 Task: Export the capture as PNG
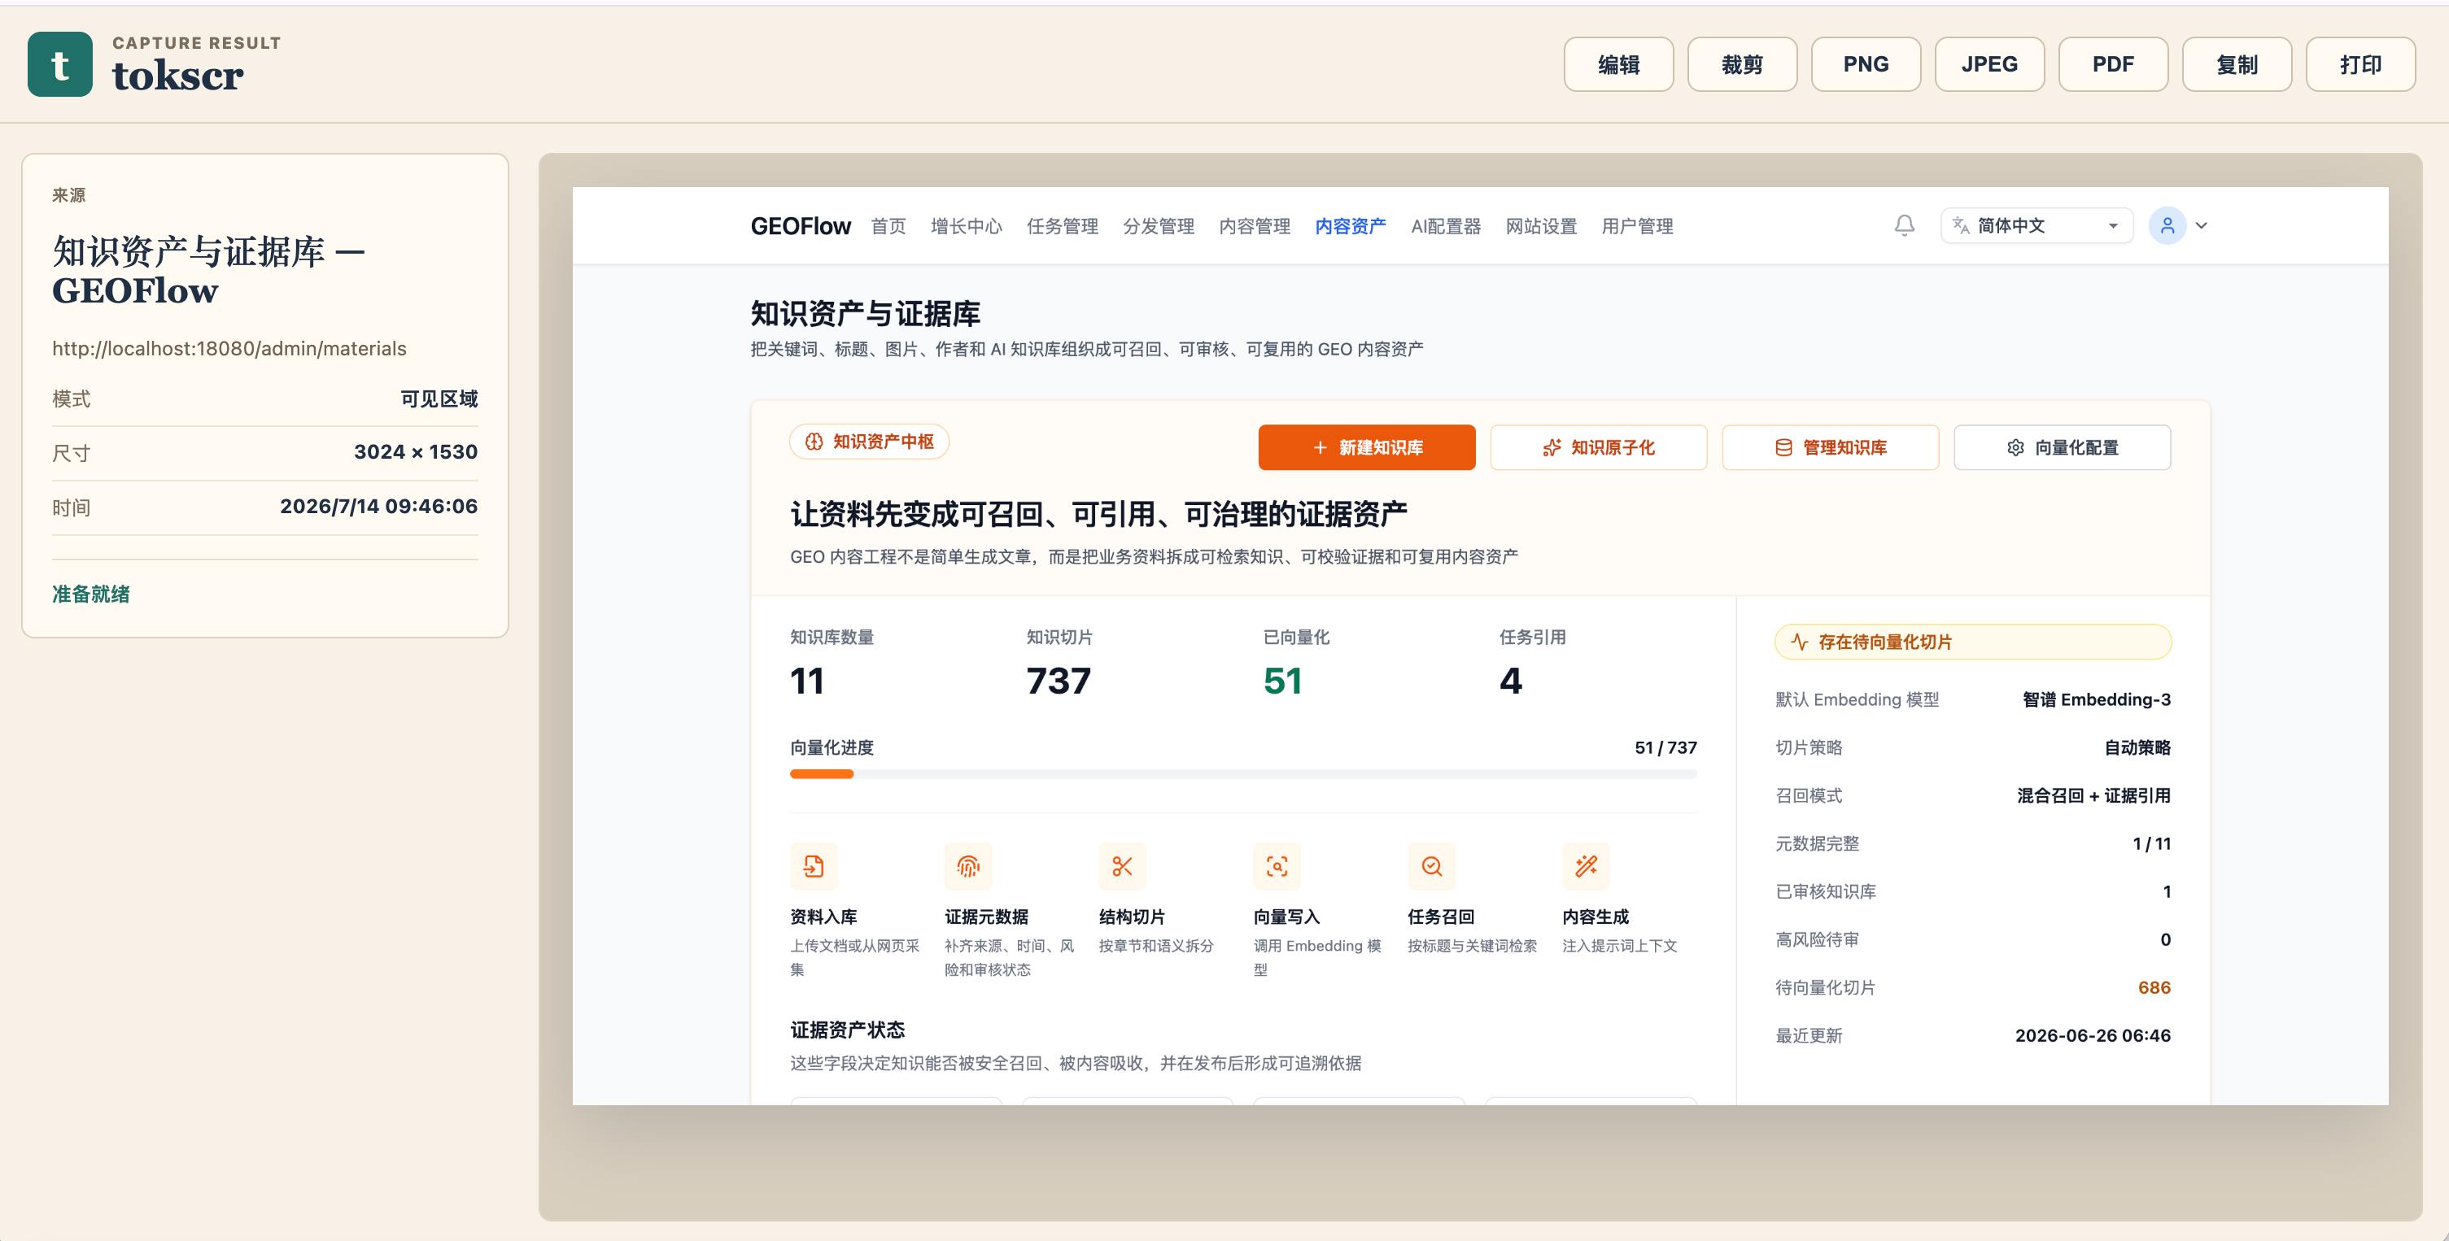pos(1866,64)
